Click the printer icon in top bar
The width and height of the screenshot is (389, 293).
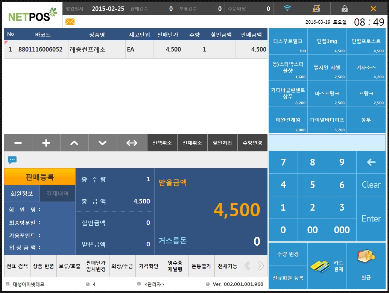pos(316,8)
